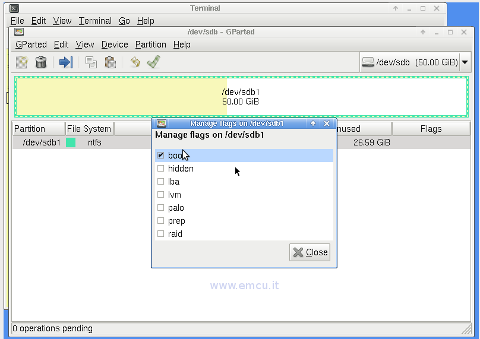Open the Terminal window Edit menu

point(39,21)
